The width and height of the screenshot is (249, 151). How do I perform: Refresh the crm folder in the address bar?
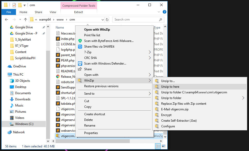click(107, 20)
